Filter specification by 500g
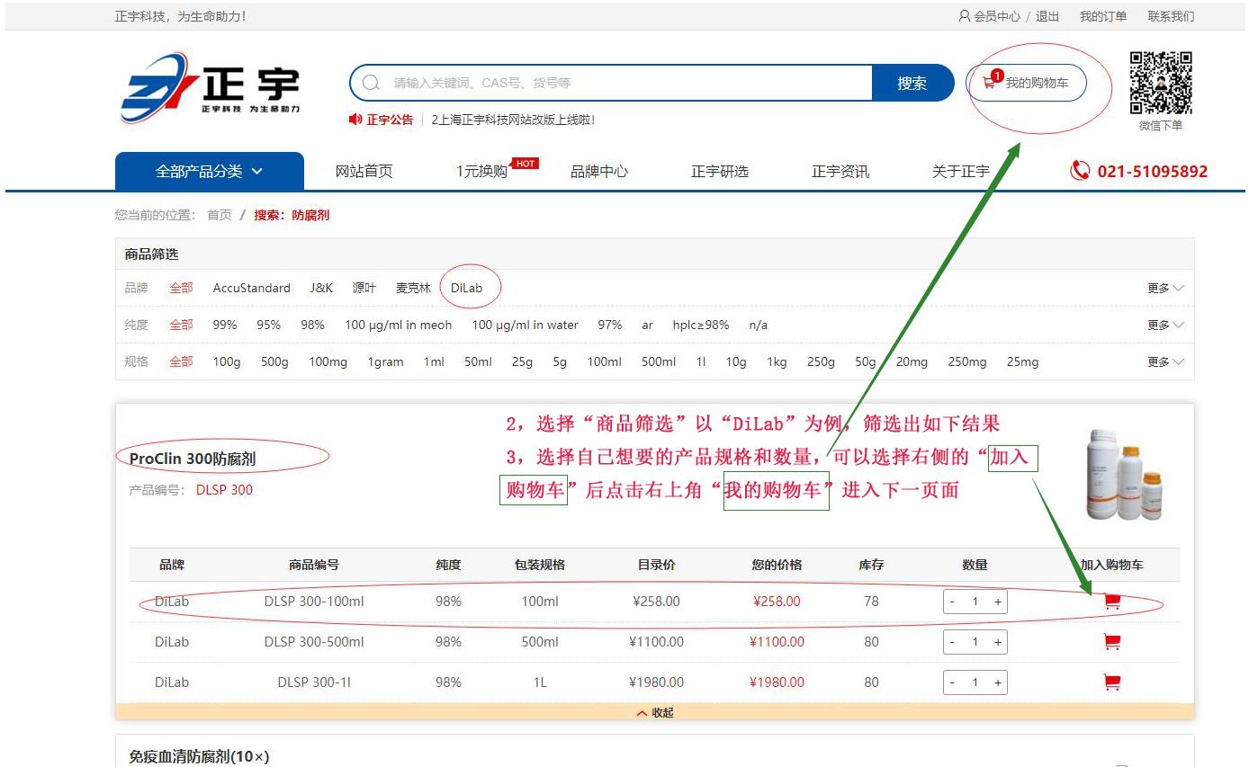1249x767 pixels. [274, 361]
